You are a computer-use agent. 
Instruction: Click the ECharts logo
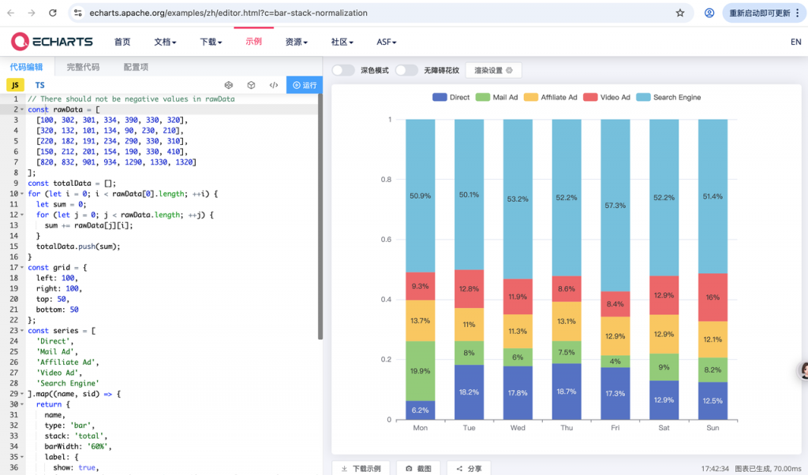(x=52, y=42)
